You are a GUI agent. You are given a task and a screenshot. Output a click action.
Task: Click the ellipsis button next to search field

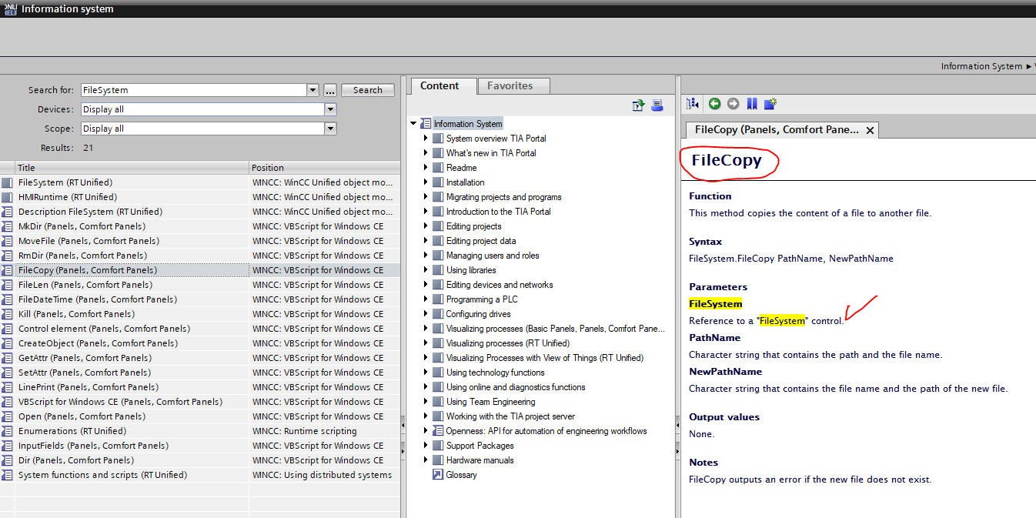click(330, 90)
